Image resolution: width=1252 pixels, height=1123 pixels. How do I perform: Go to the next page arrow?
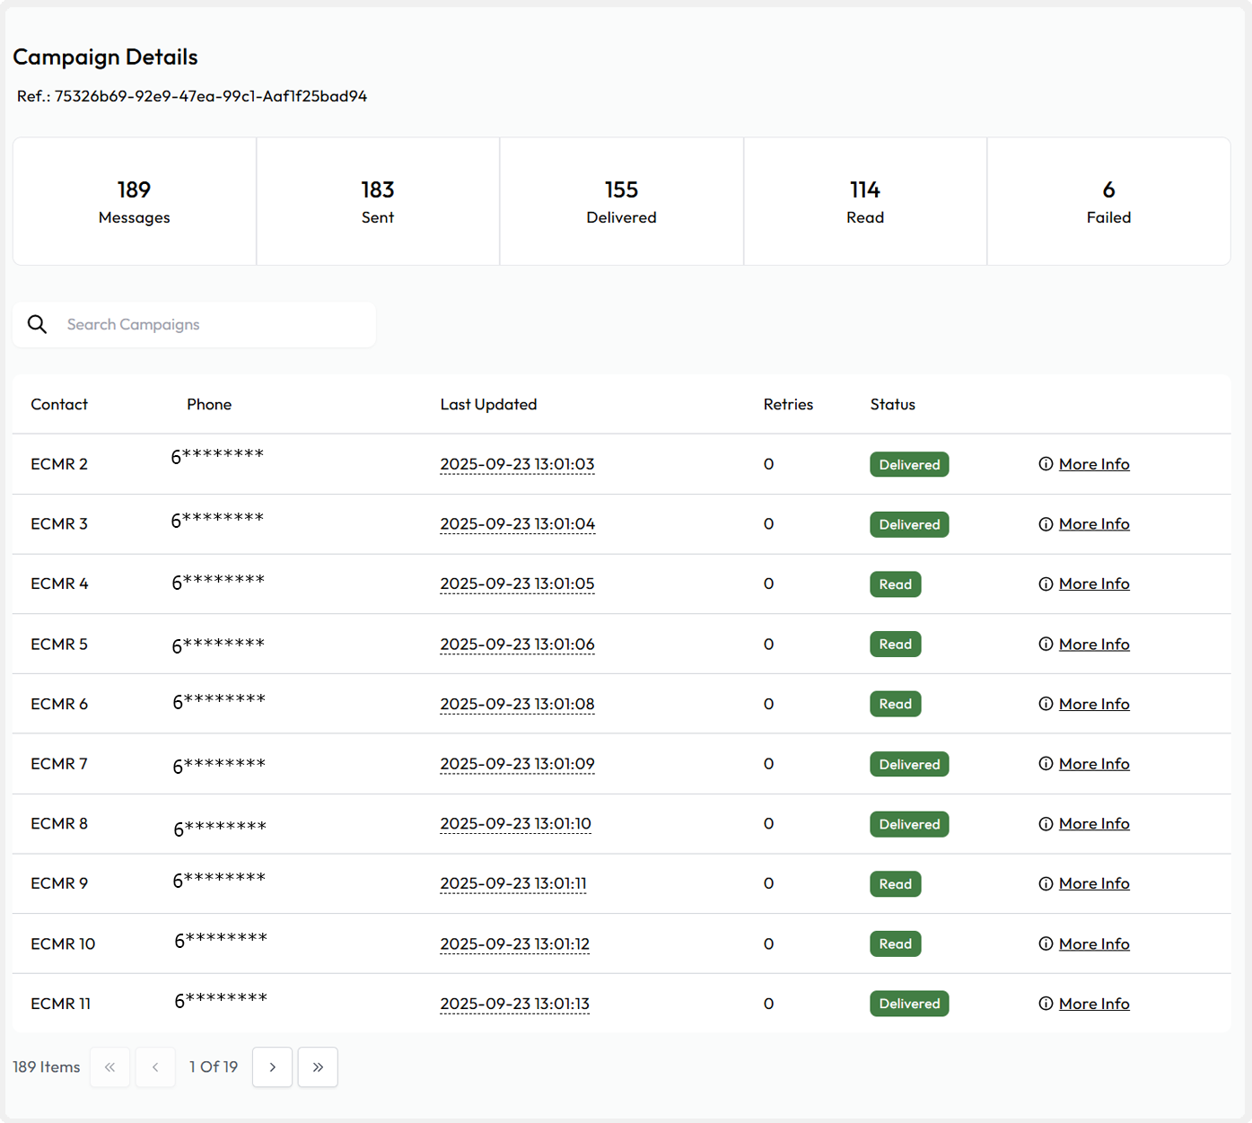point(272,1067)
